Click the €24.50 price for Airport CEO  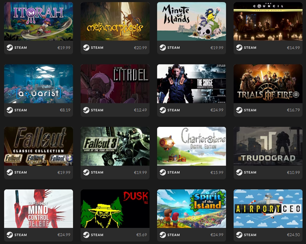point(293,235)
